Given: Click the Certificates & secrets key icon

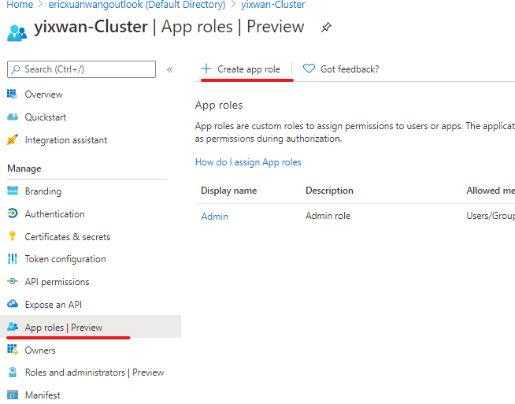Looking at the screenshot, I should click(x=13, y=236).
